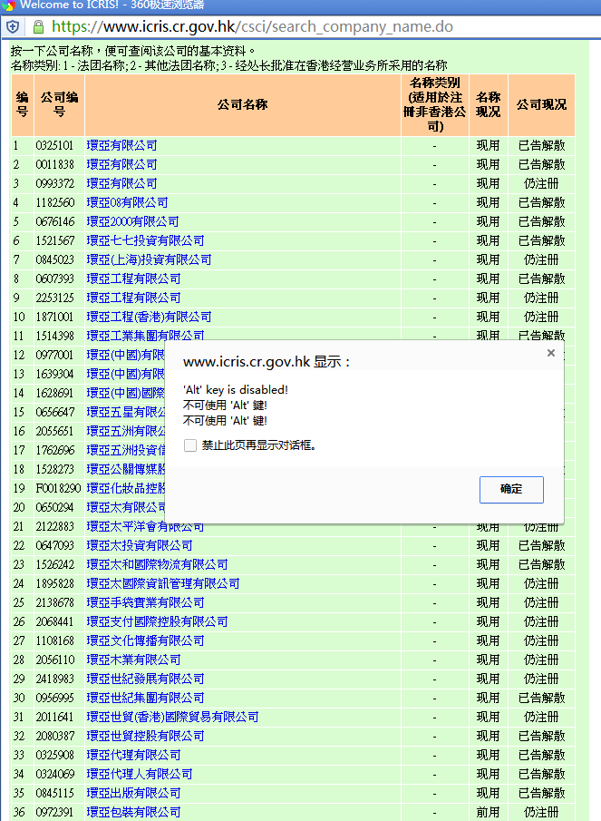Open company 環亞包裝有限公司
Viewport: 601px width, 821px height.
click(133, 813)
